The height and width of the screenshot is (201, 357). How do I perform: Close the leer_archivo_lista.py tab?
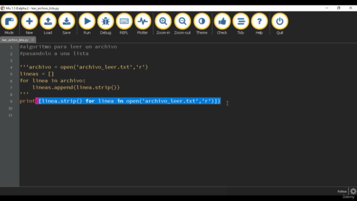(33, 40)
